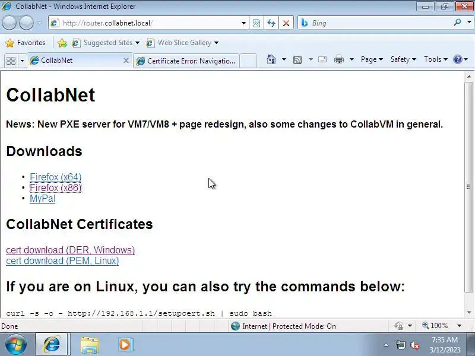Open the Firefox (x86) download link
This screenshot has height=356, width=475.
pyautogui.click(x=55, y=187)
